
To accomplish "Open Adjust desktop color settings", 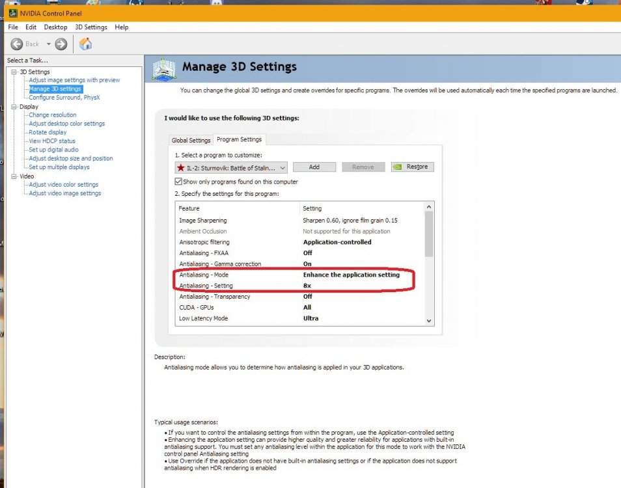I will (67, 124).
